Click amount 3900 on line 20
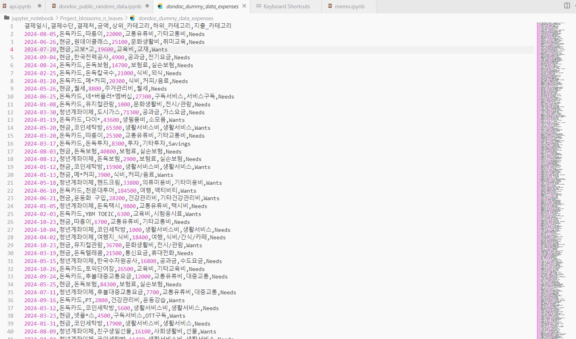 pyautogui.click(x=104, y=175)
